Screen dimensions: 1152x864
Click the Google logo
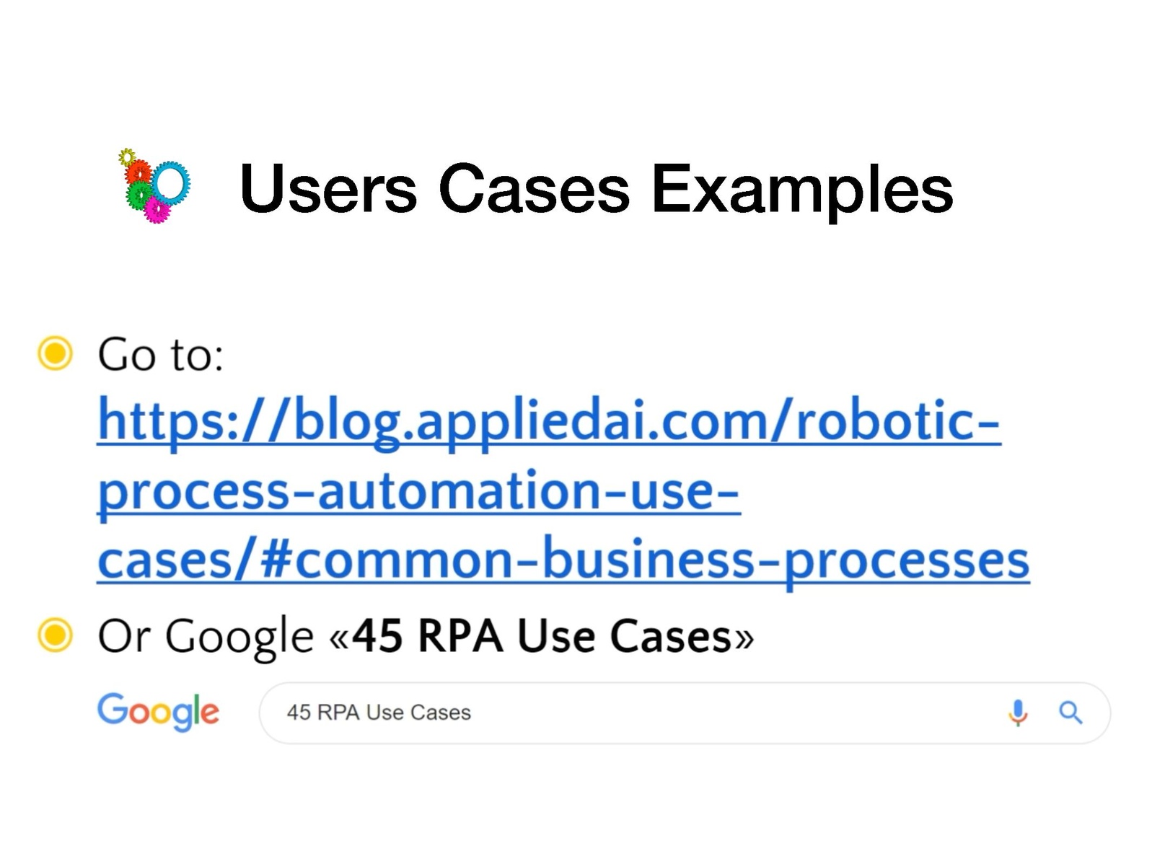click(x=158, y=711)
